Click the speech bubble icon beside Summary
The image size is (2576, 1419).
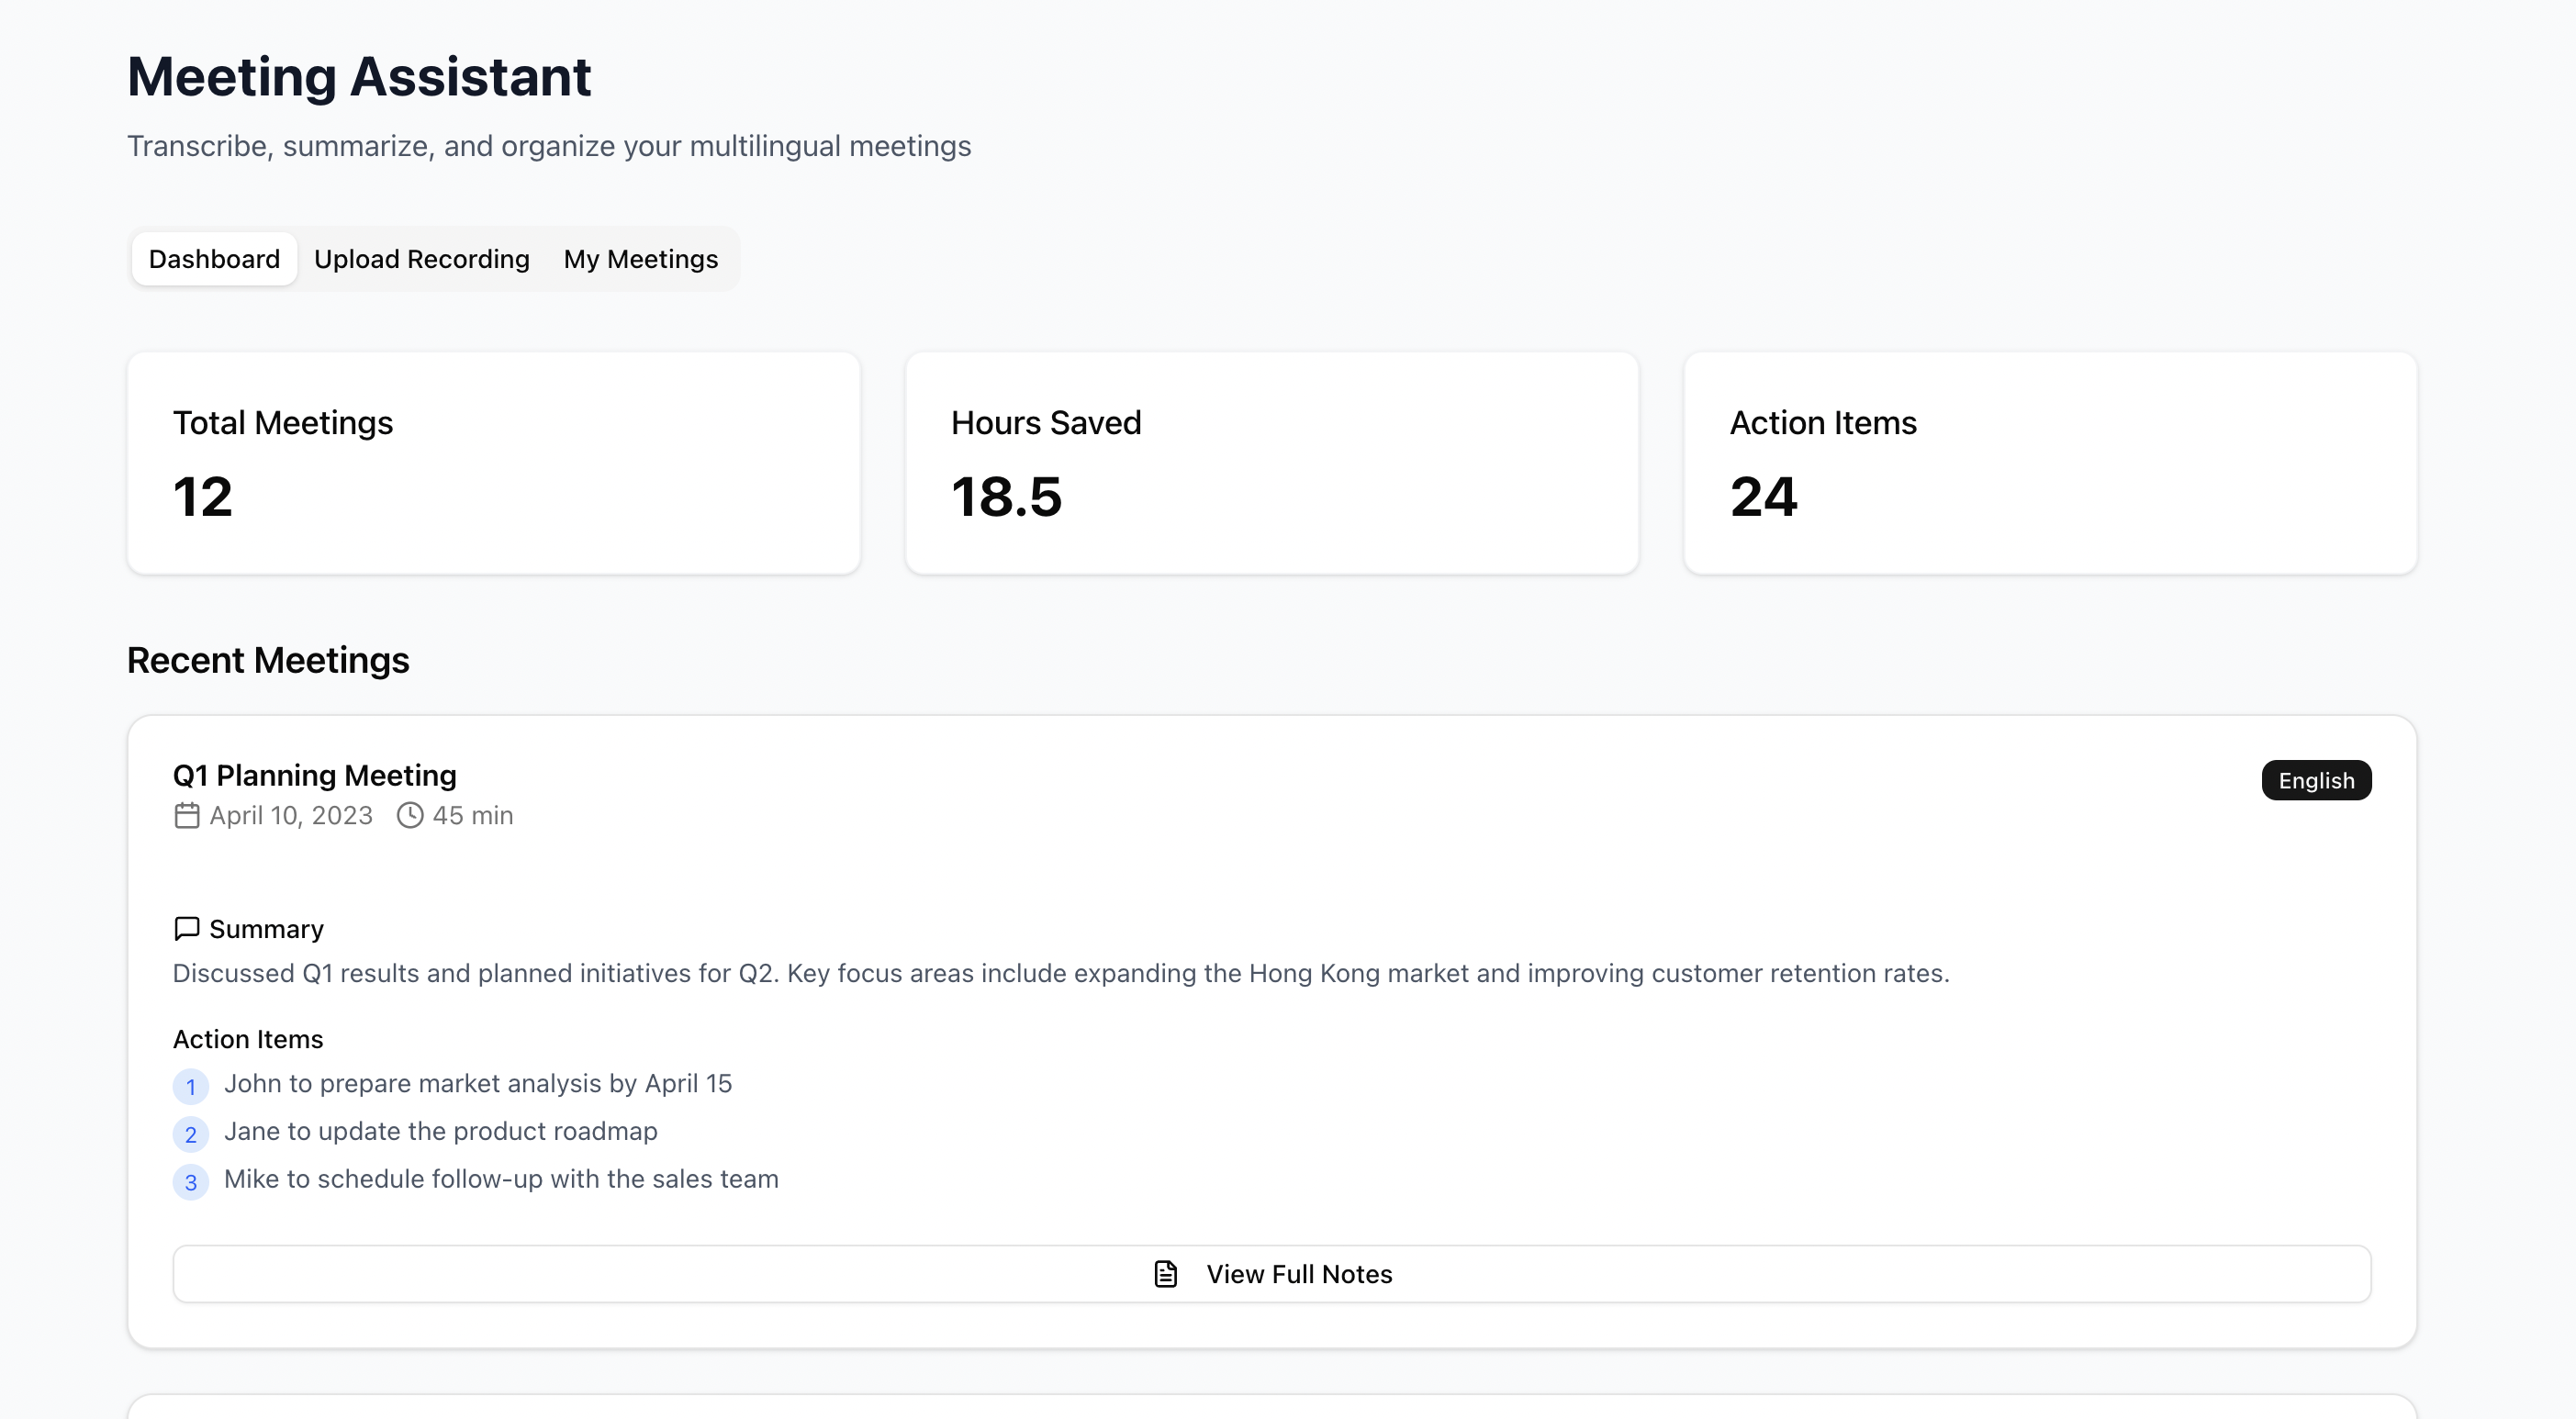(x=187, y=929)
